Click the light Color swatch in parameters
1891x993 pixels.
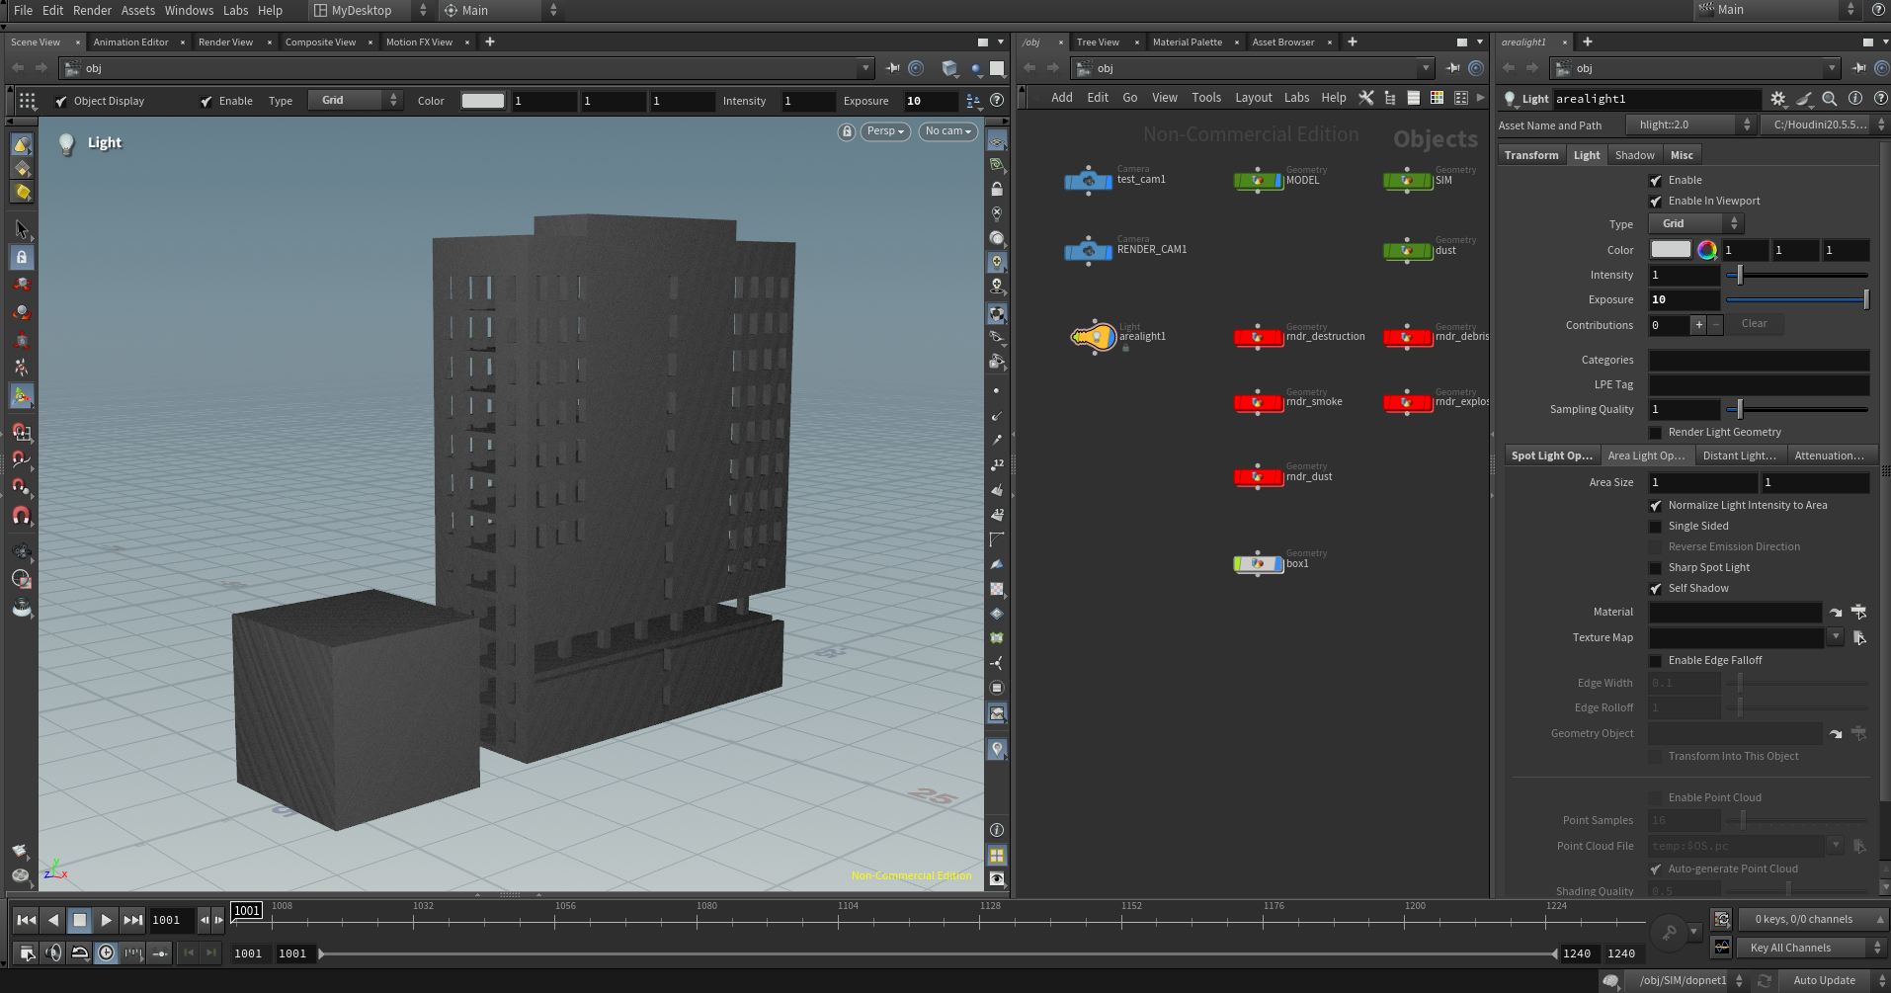point(1671,250)
